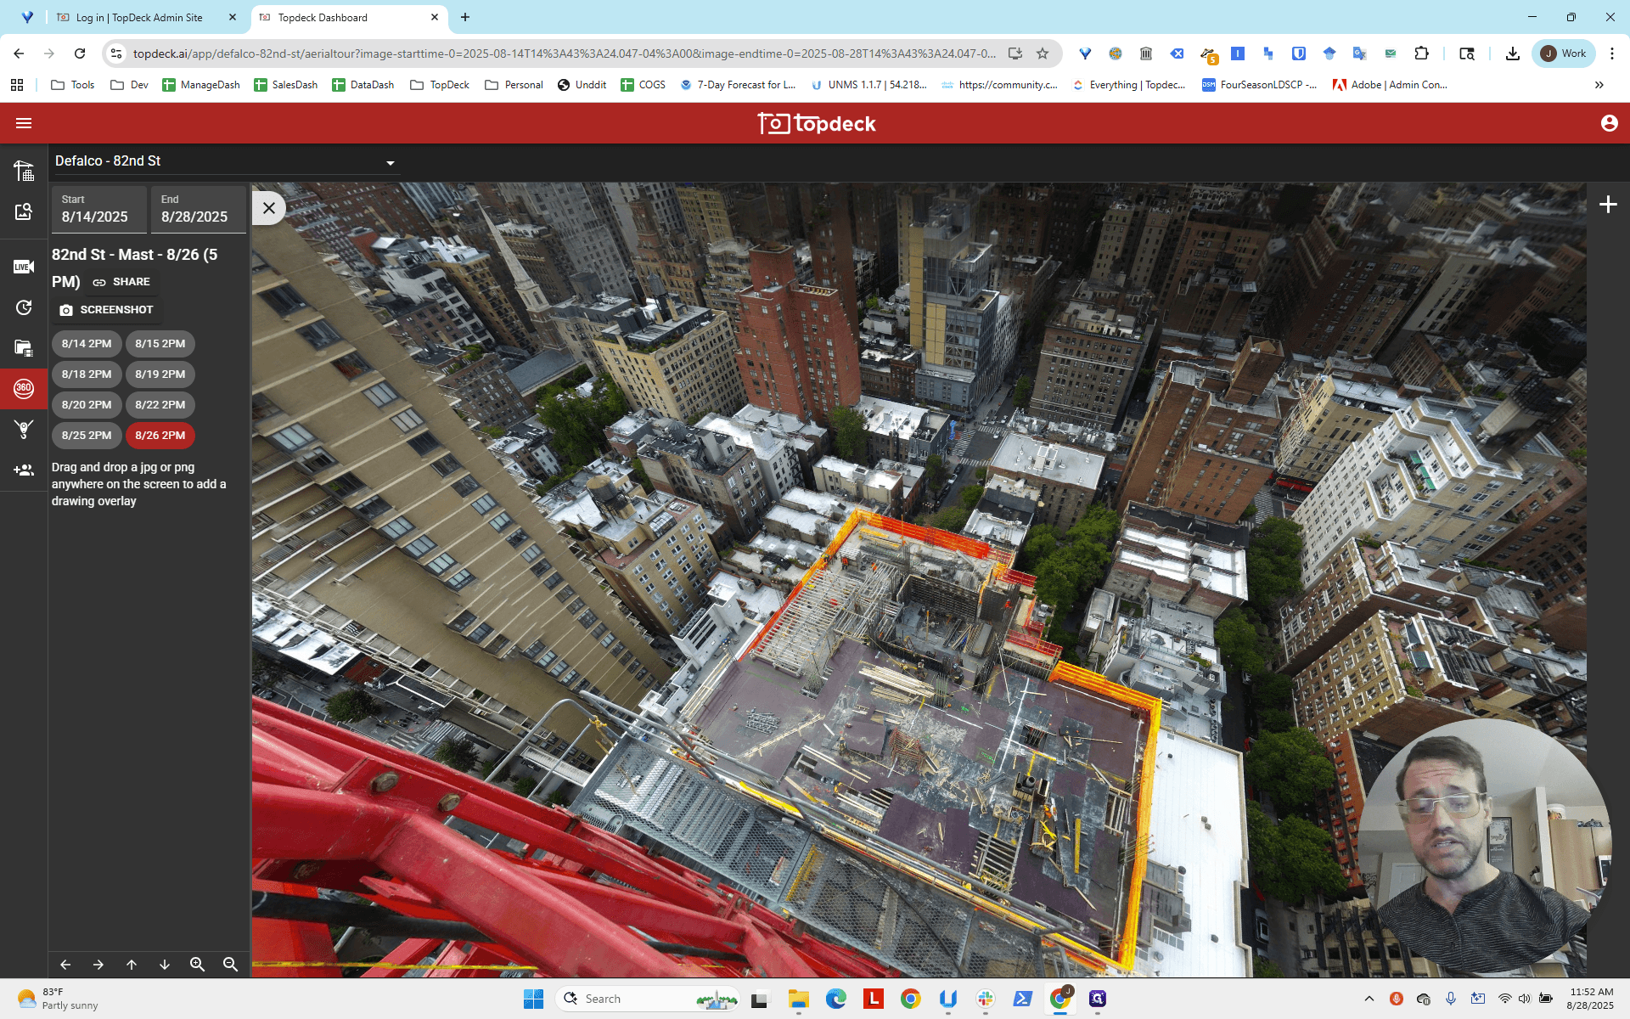Reload the current page
1630x1019 pixels.
coord(80,53)
